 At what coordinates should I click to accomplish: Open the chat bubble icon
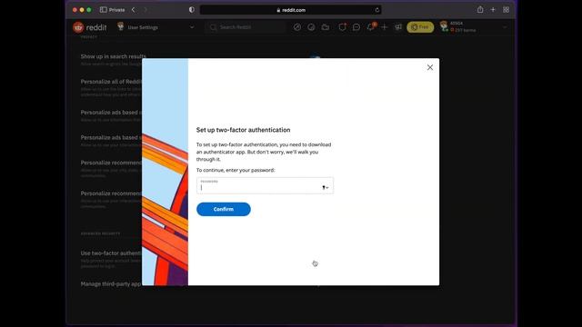pos(356,27)
